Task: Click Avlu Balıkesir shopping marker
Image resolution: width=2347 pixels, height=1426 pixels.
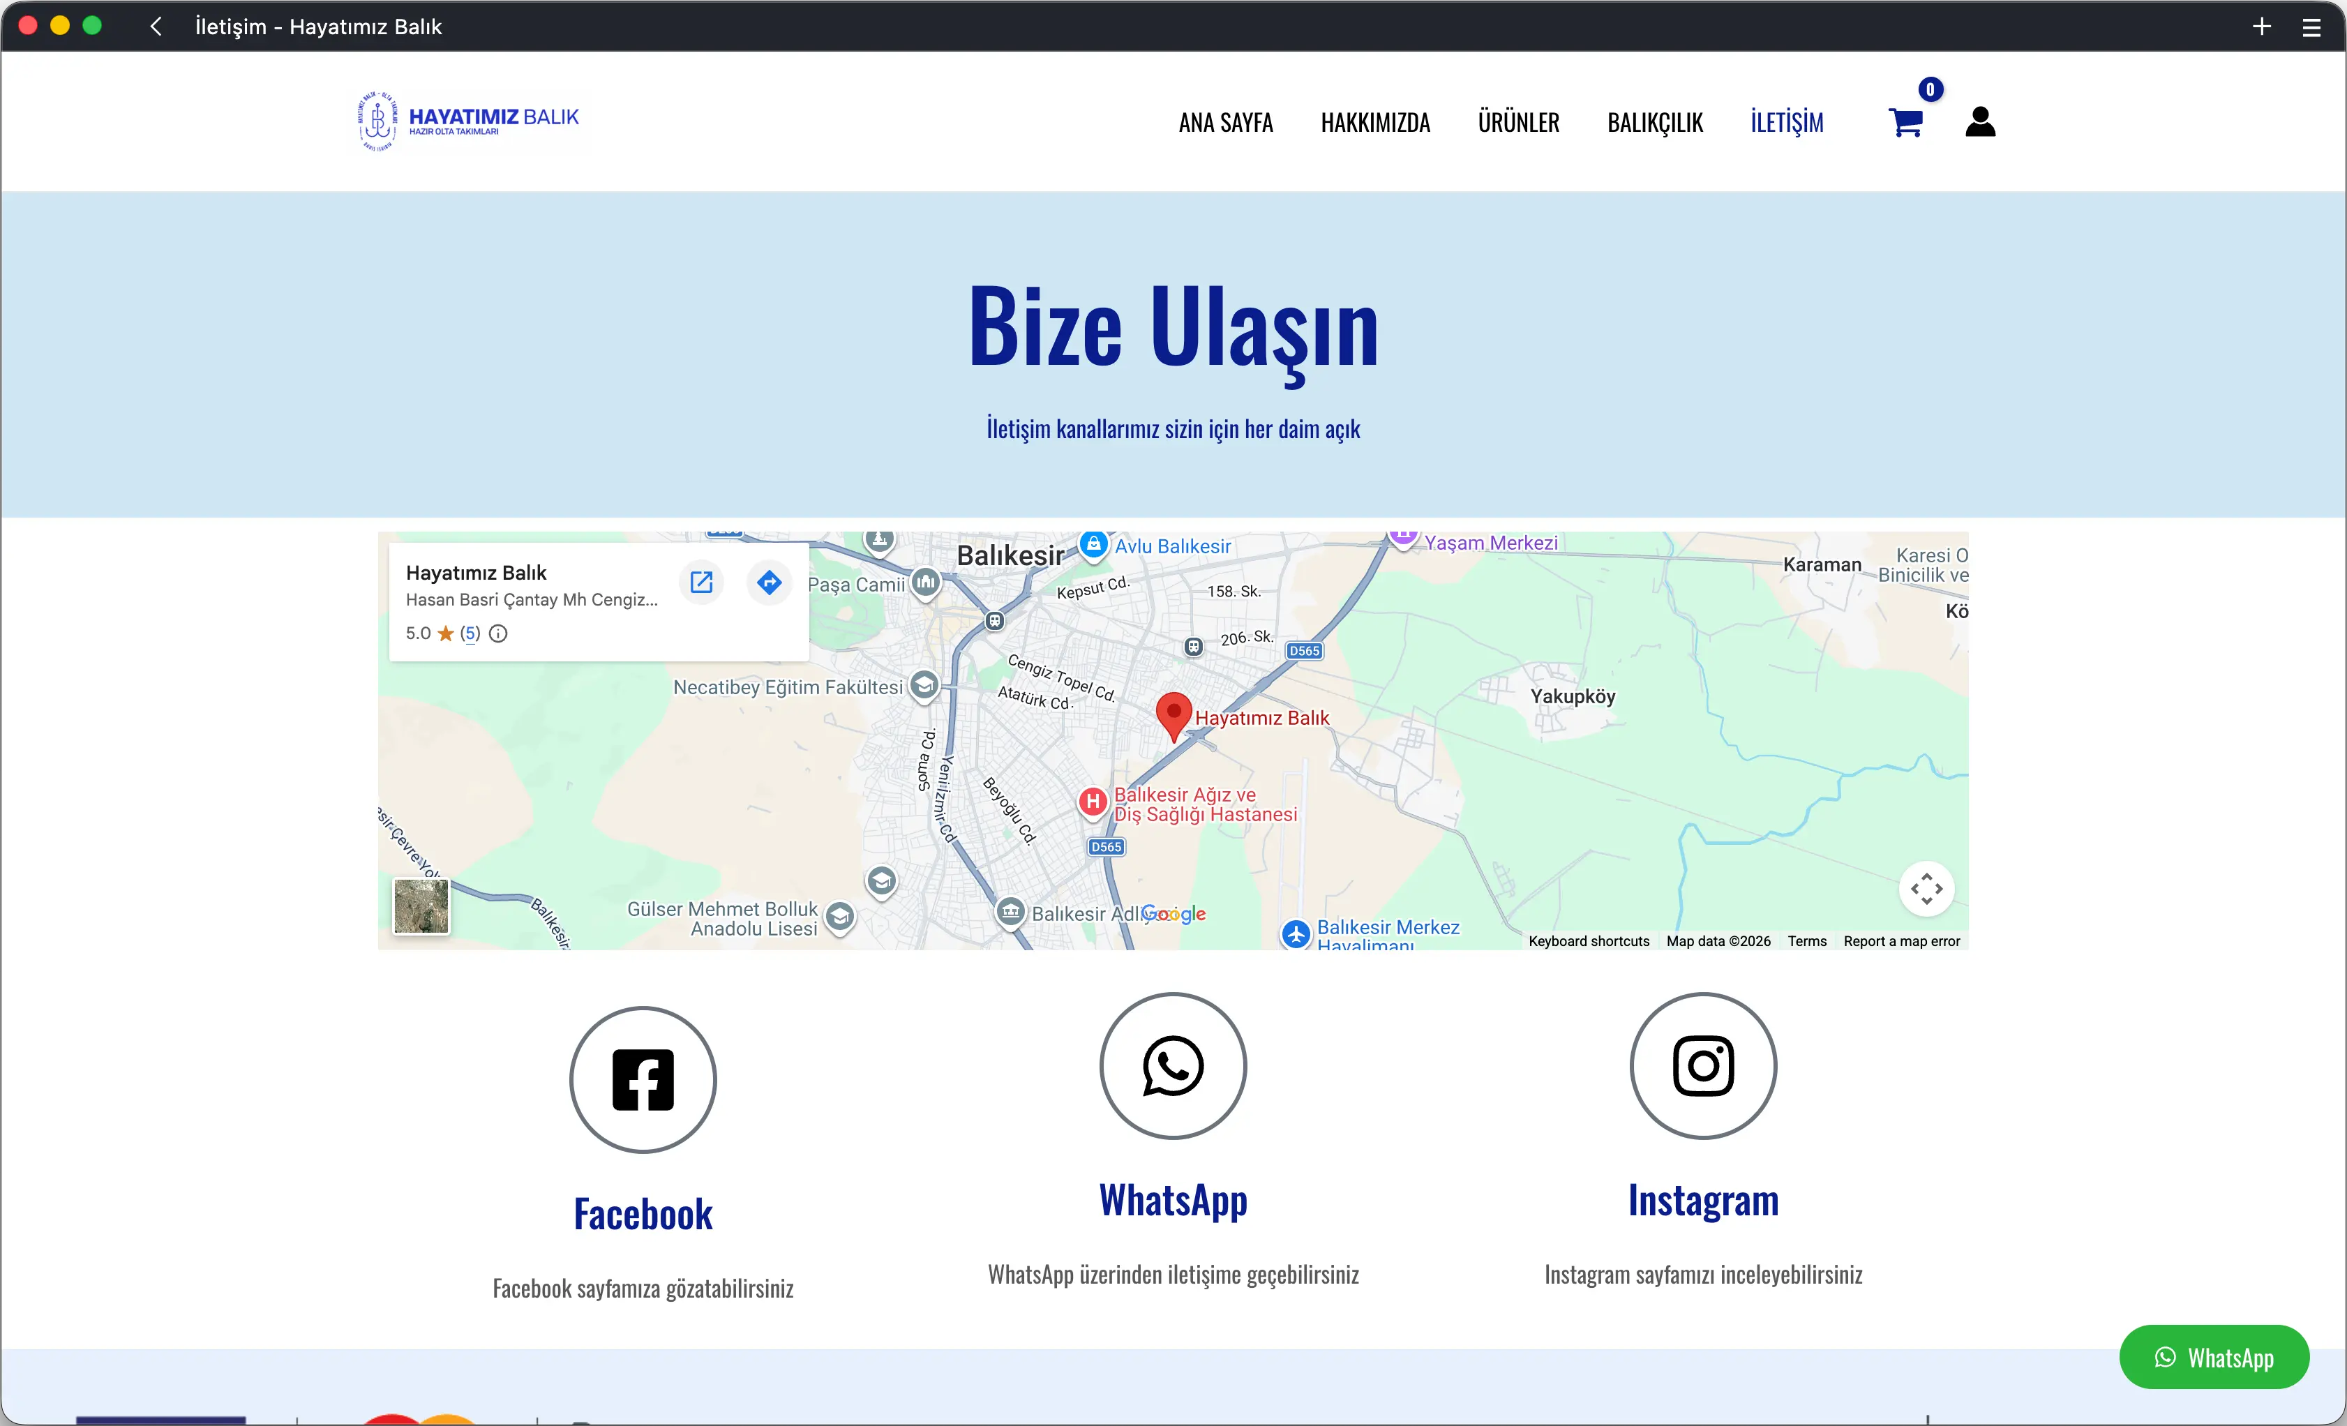Action: point(1093,545)
